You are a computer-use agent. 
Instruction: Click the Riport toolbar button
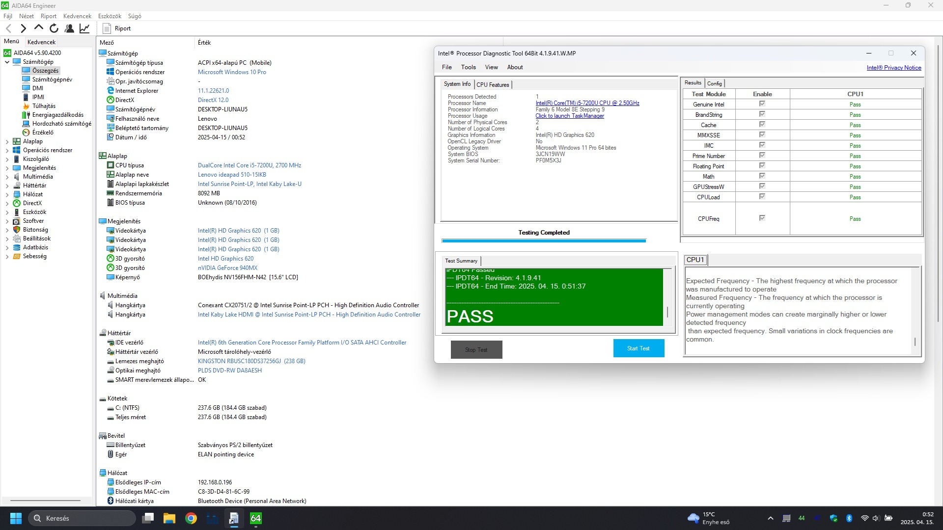117,28
